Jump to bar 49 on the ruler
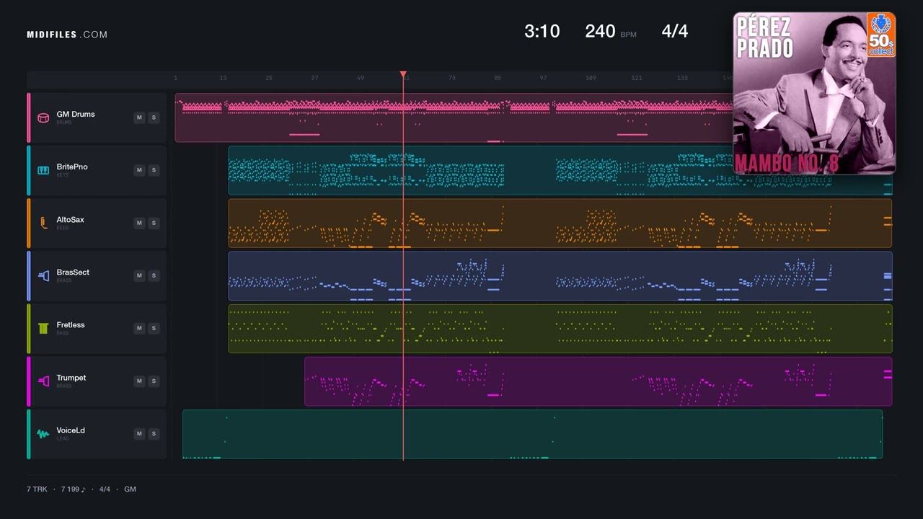The width and height of the screenshot is (923, 519). 361,78
